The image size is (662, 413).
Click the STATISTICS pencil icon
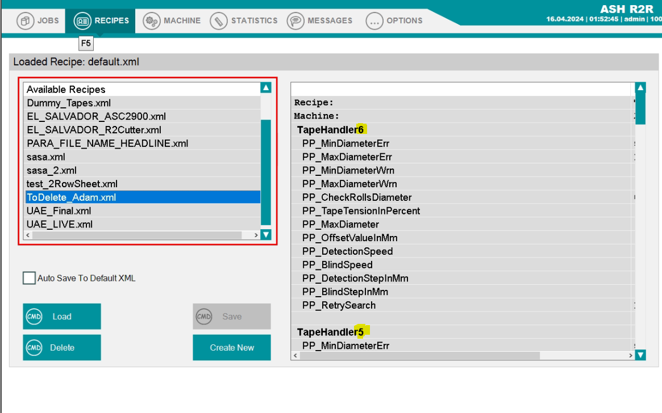tap(219, 20)
